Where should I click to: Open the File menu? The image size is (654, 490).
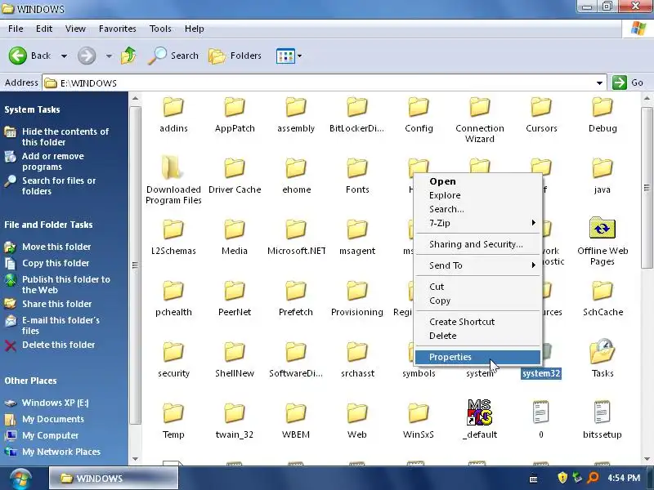point(16,29)
